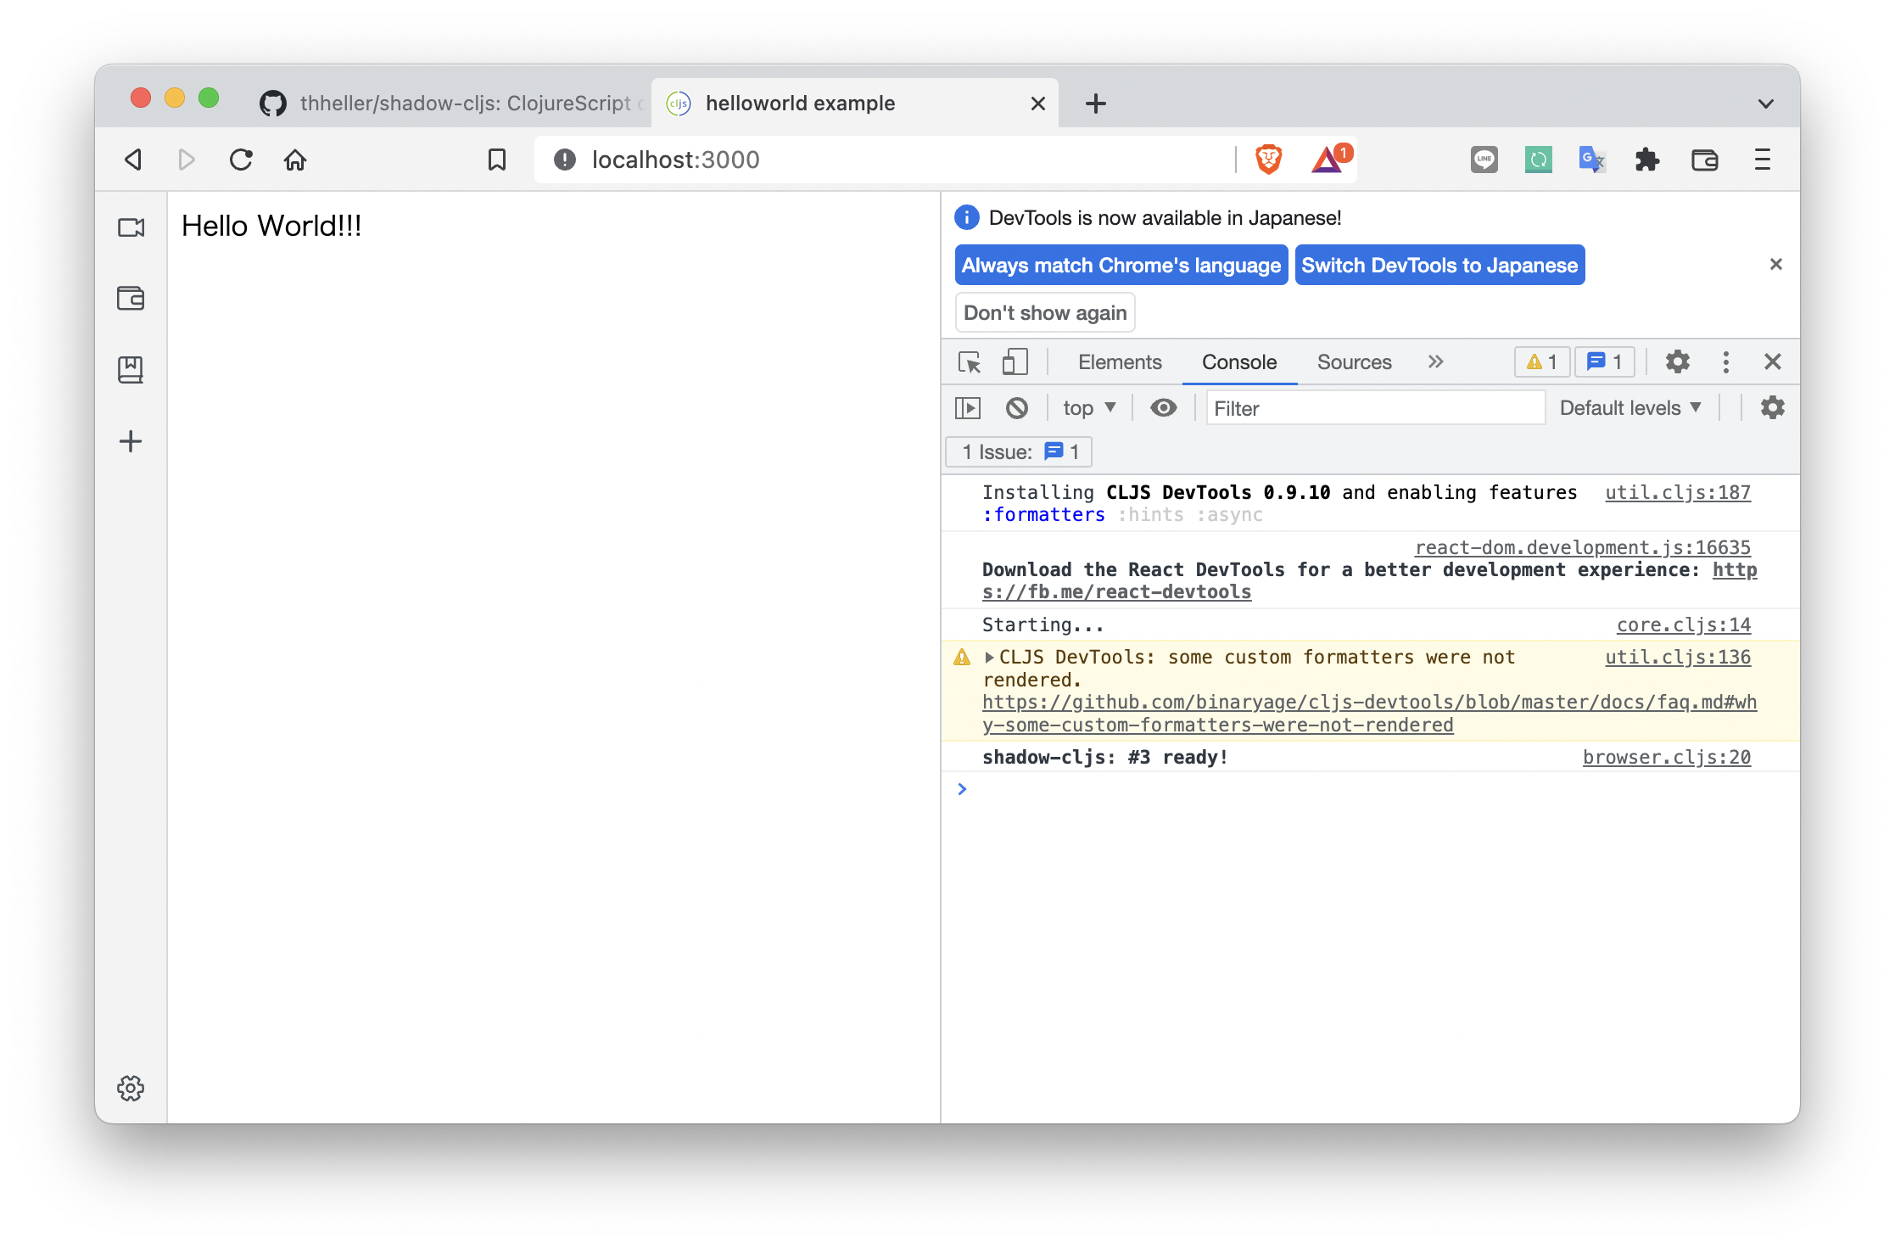Viewport: 1895px width, 1249px height.
Task: Open the util.cljs:187 source link
Action: point(1677,493)
